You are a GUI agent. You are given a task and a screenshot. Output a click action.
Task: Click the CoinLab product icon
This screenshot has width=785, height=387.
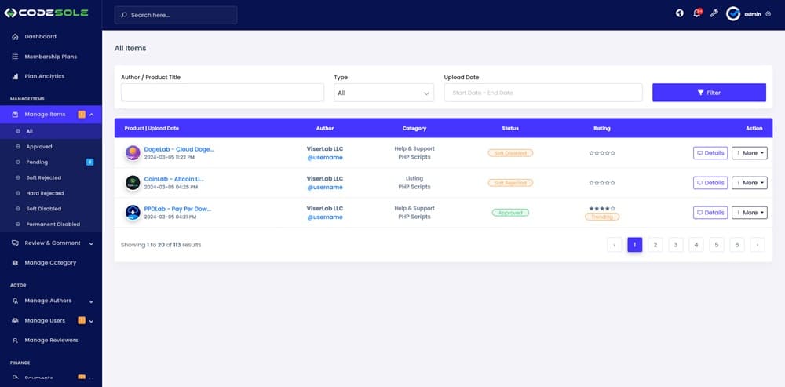pos(133,183)
